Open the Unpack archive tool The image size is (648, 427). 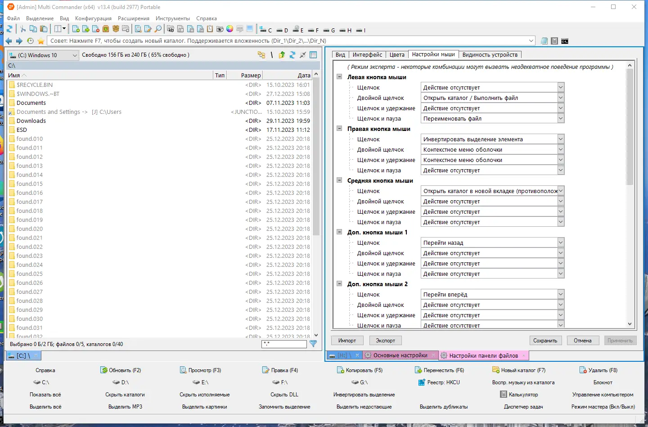(116, 29)
